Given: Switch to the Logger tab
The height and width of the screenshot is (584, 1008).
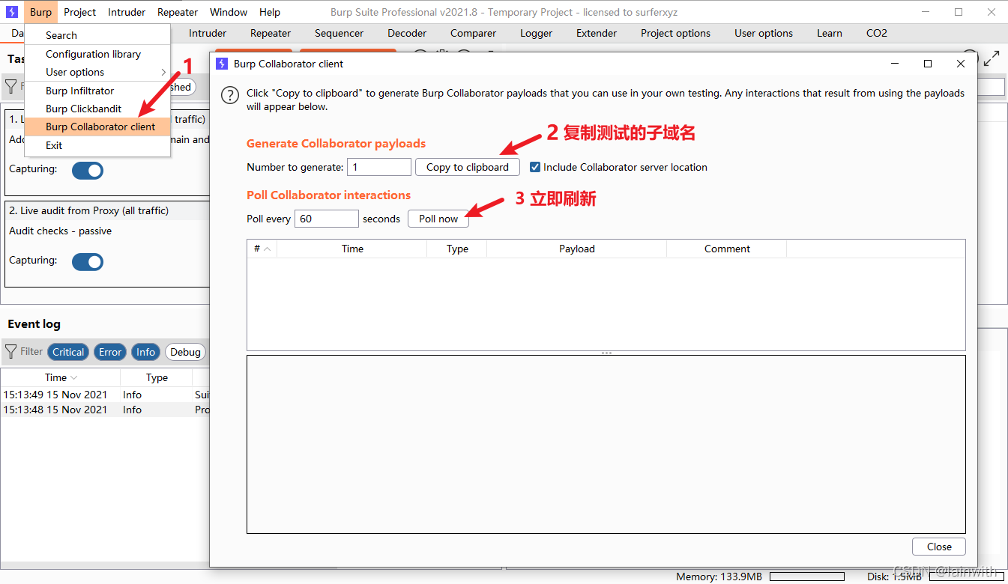Looking at the screenshot, I should [x=536, y=33].
